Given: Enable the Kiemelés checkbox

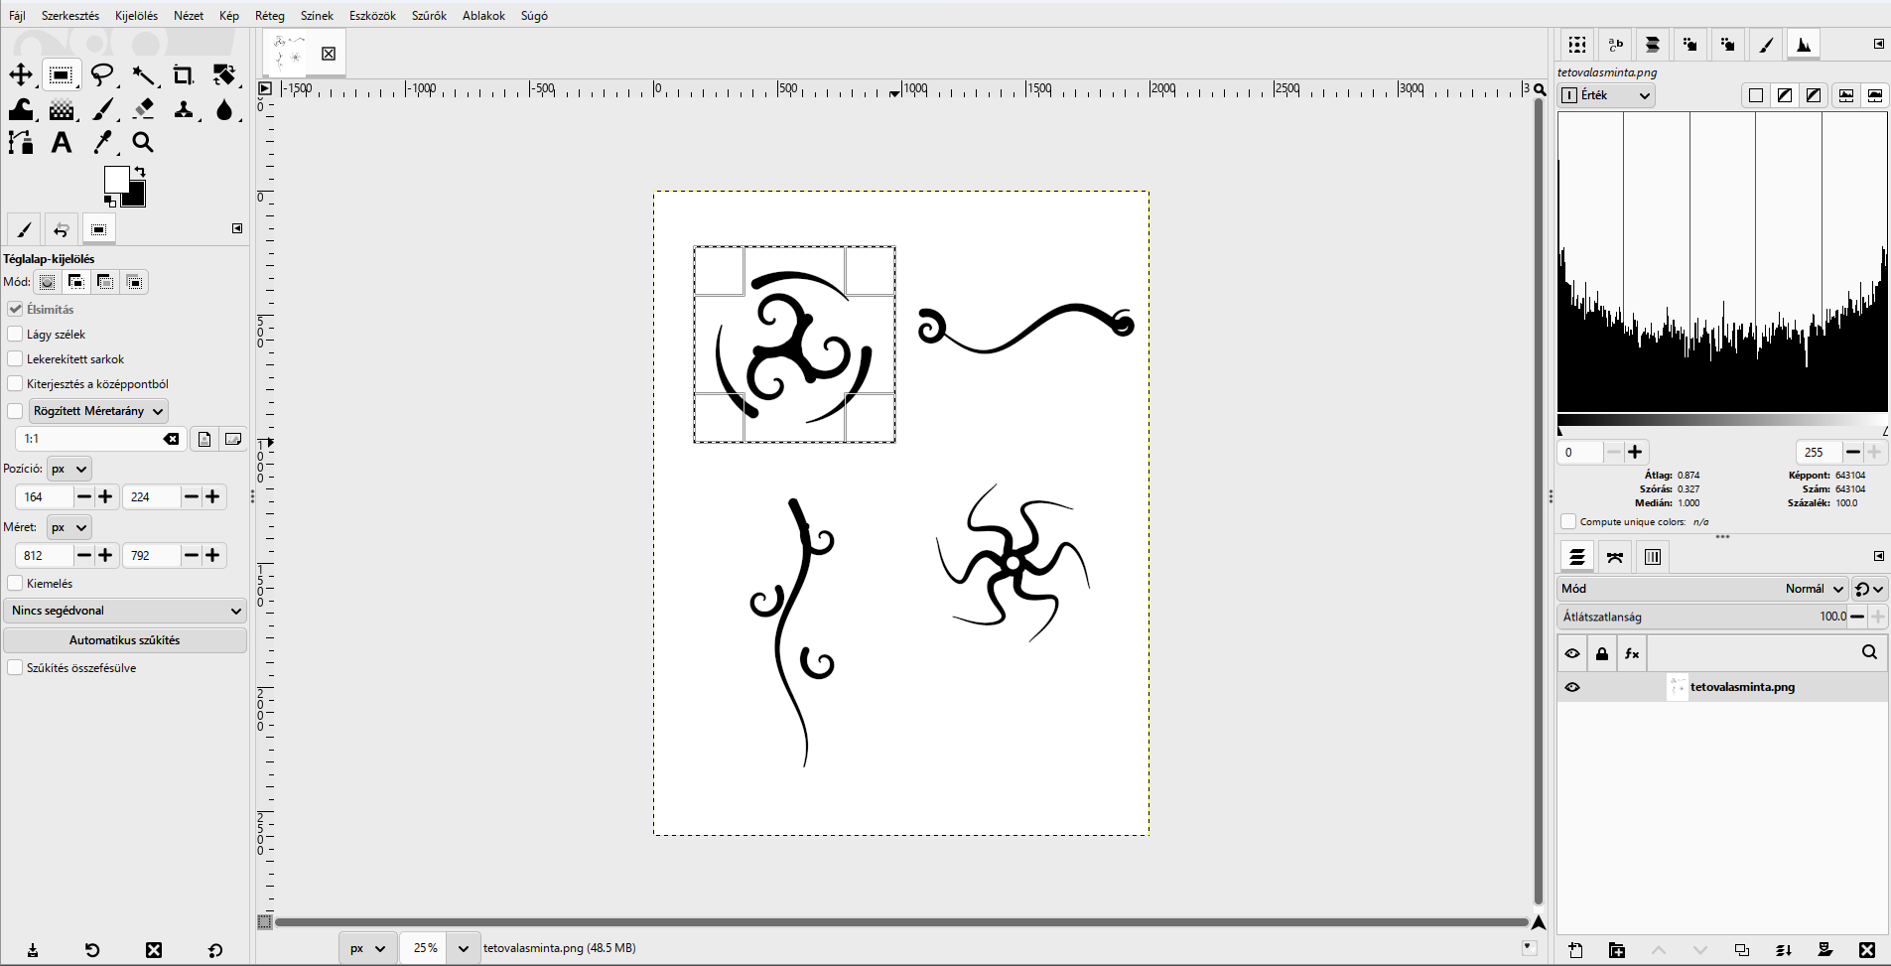Looking at the screenshot, I should (x=15, y=583).
